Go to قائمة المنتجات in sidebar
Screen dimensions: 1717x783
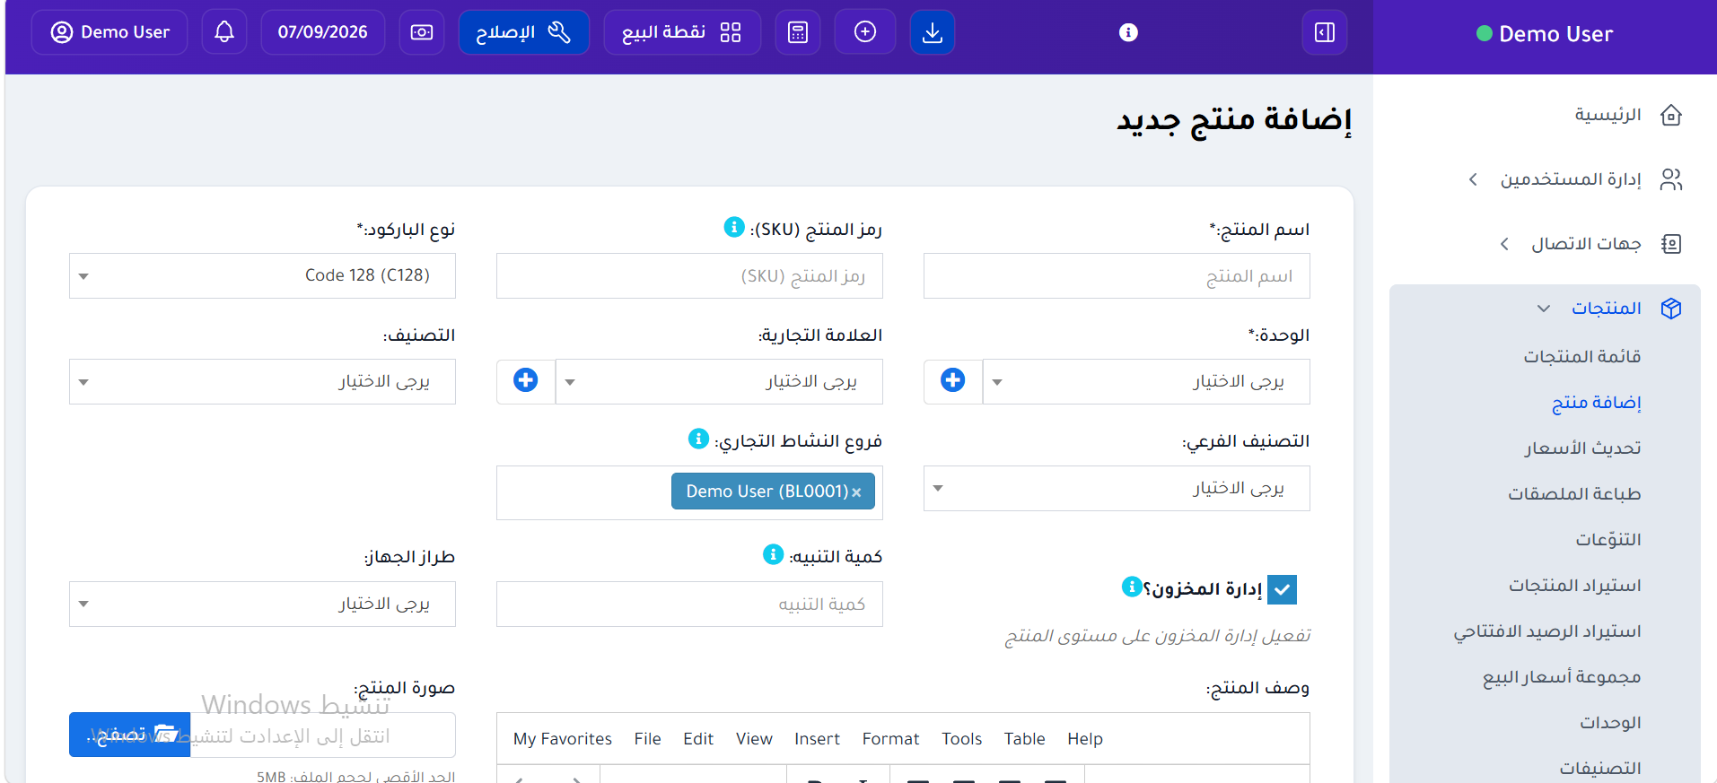1581,356
